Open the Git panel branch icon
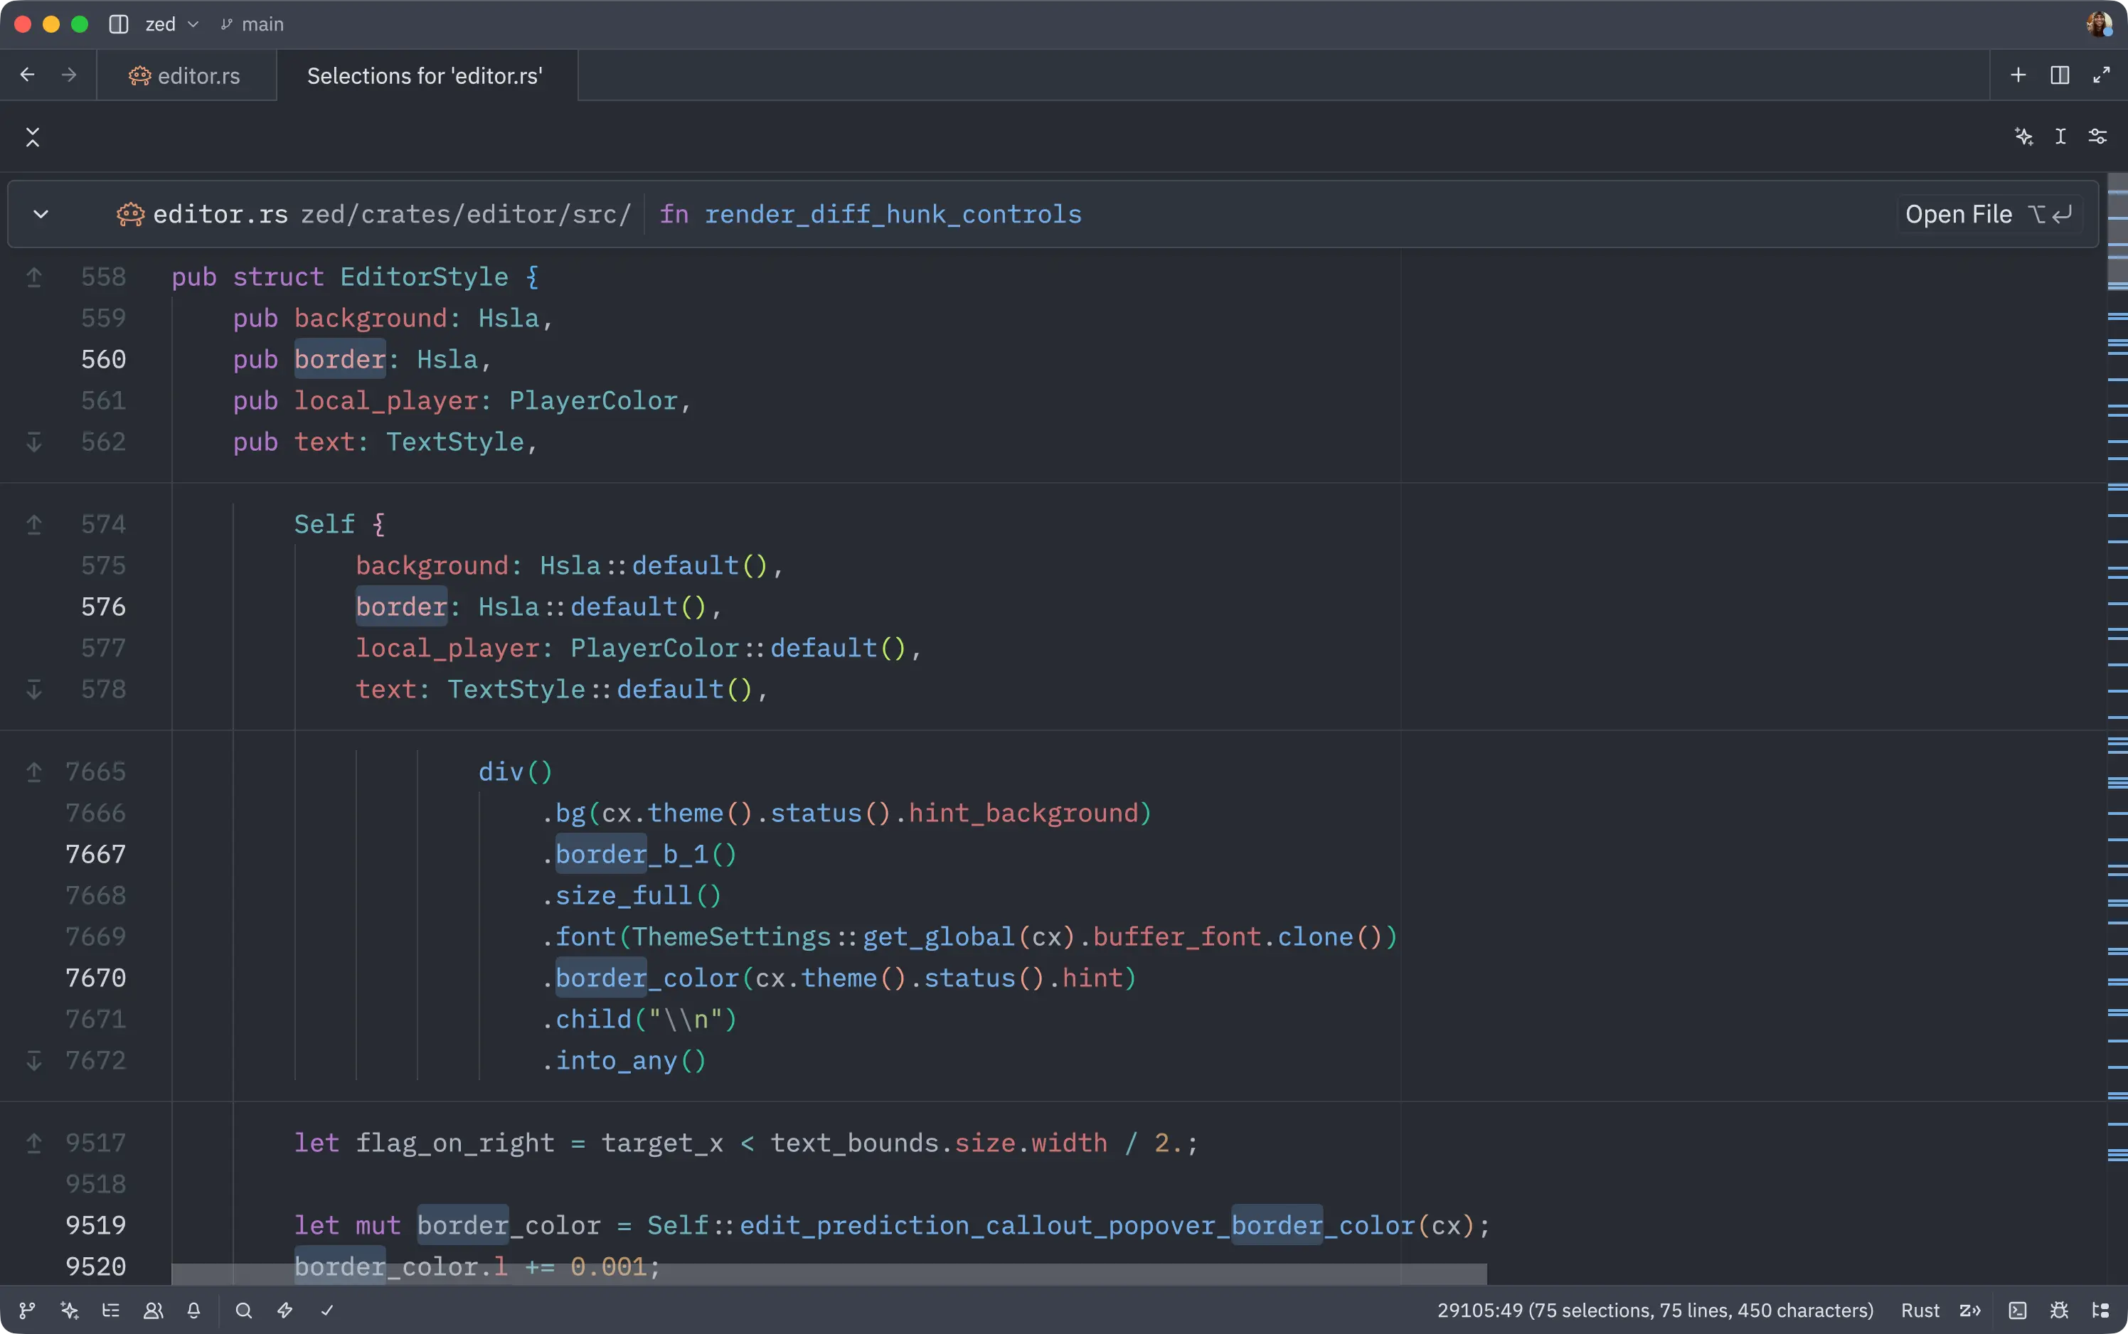 click(x=27, y=1310)
